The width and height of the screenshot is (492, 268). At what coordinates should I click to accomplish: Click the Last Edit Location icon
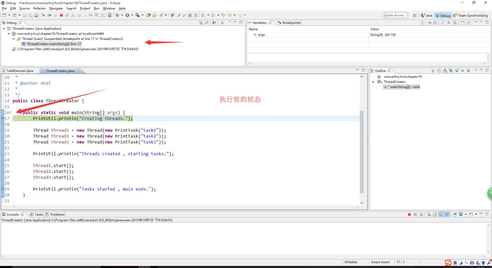(x=223, y=15)
